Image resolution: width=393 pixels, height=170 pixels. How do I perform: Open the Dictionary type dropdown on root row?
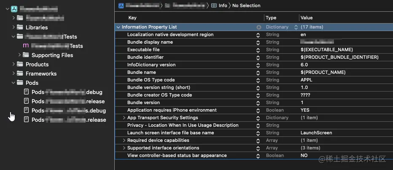click(296, 27)
